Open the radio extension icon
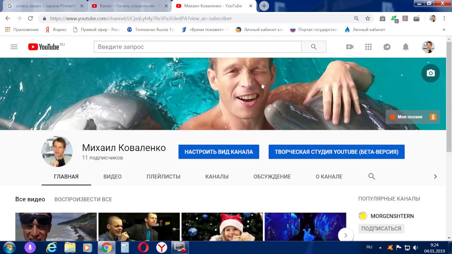 [416, 18]
